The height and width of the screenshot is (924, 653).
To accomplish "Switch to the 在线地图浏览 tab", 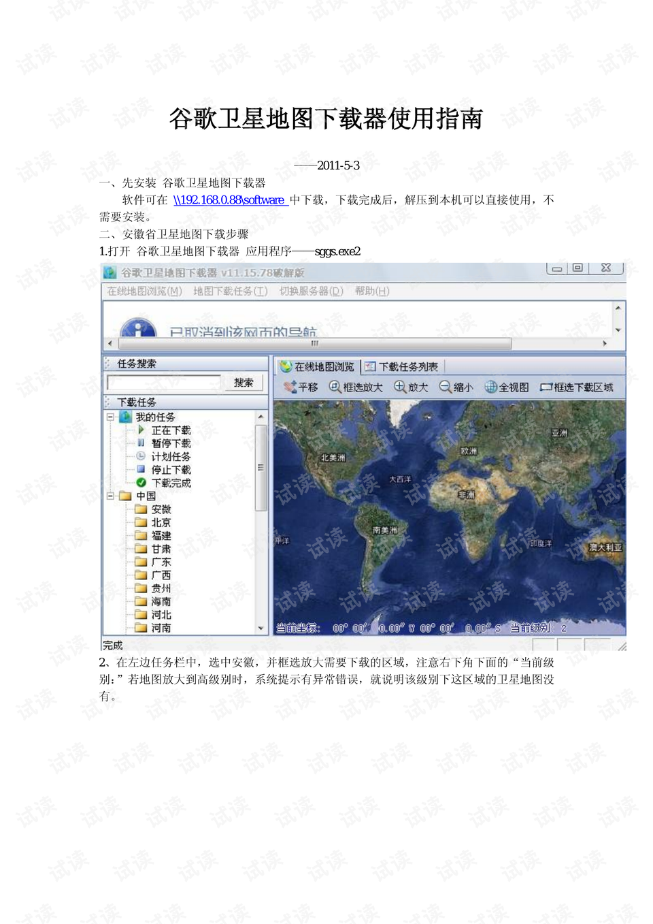I will (318, 366).
